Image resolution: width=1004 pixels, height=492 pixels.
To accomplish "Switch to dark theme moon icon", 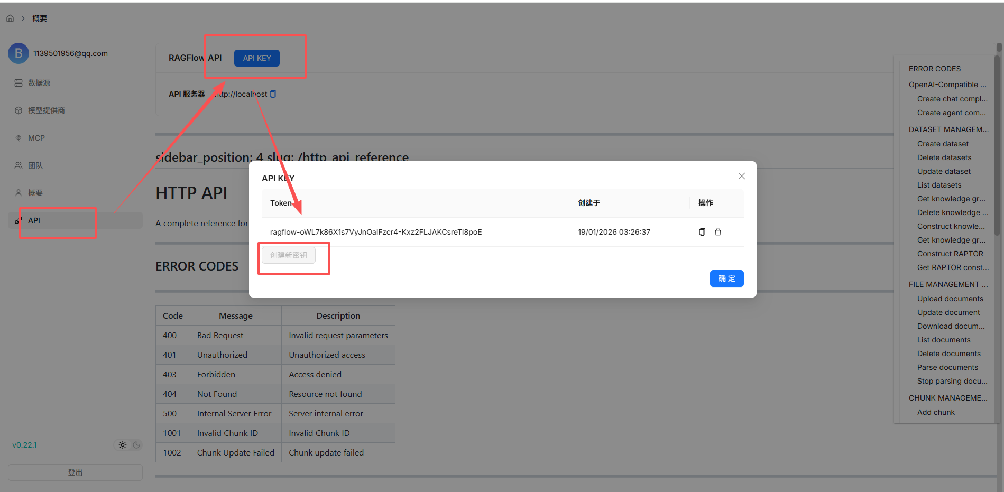I will (x=136, y=445).
